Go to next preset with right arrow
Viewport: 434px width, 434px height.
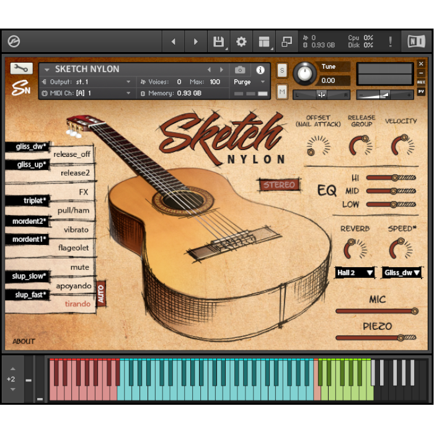[x=196, y=42]
